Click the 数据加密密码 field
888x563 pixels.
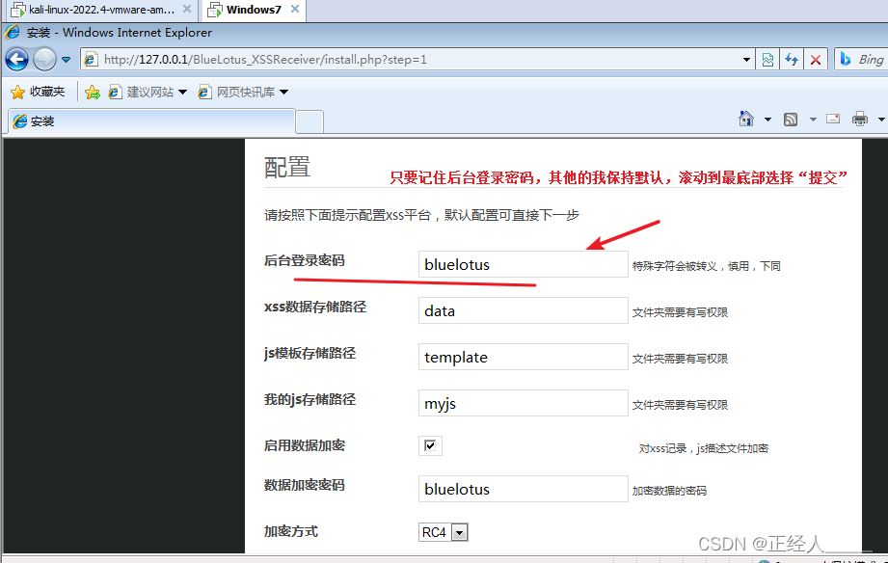(524, 489)
